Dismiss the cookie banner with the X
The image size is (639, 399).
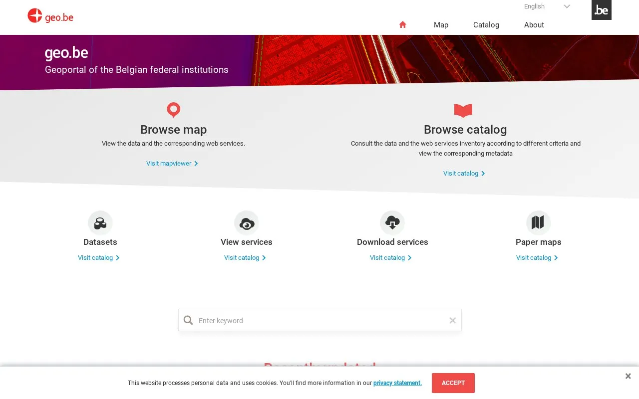point(628,376)
